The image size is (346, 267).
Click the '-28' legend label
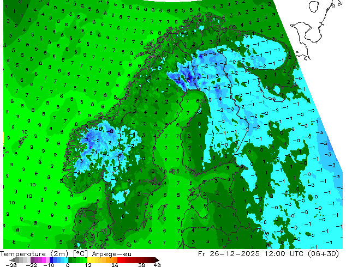pos(11,265)
